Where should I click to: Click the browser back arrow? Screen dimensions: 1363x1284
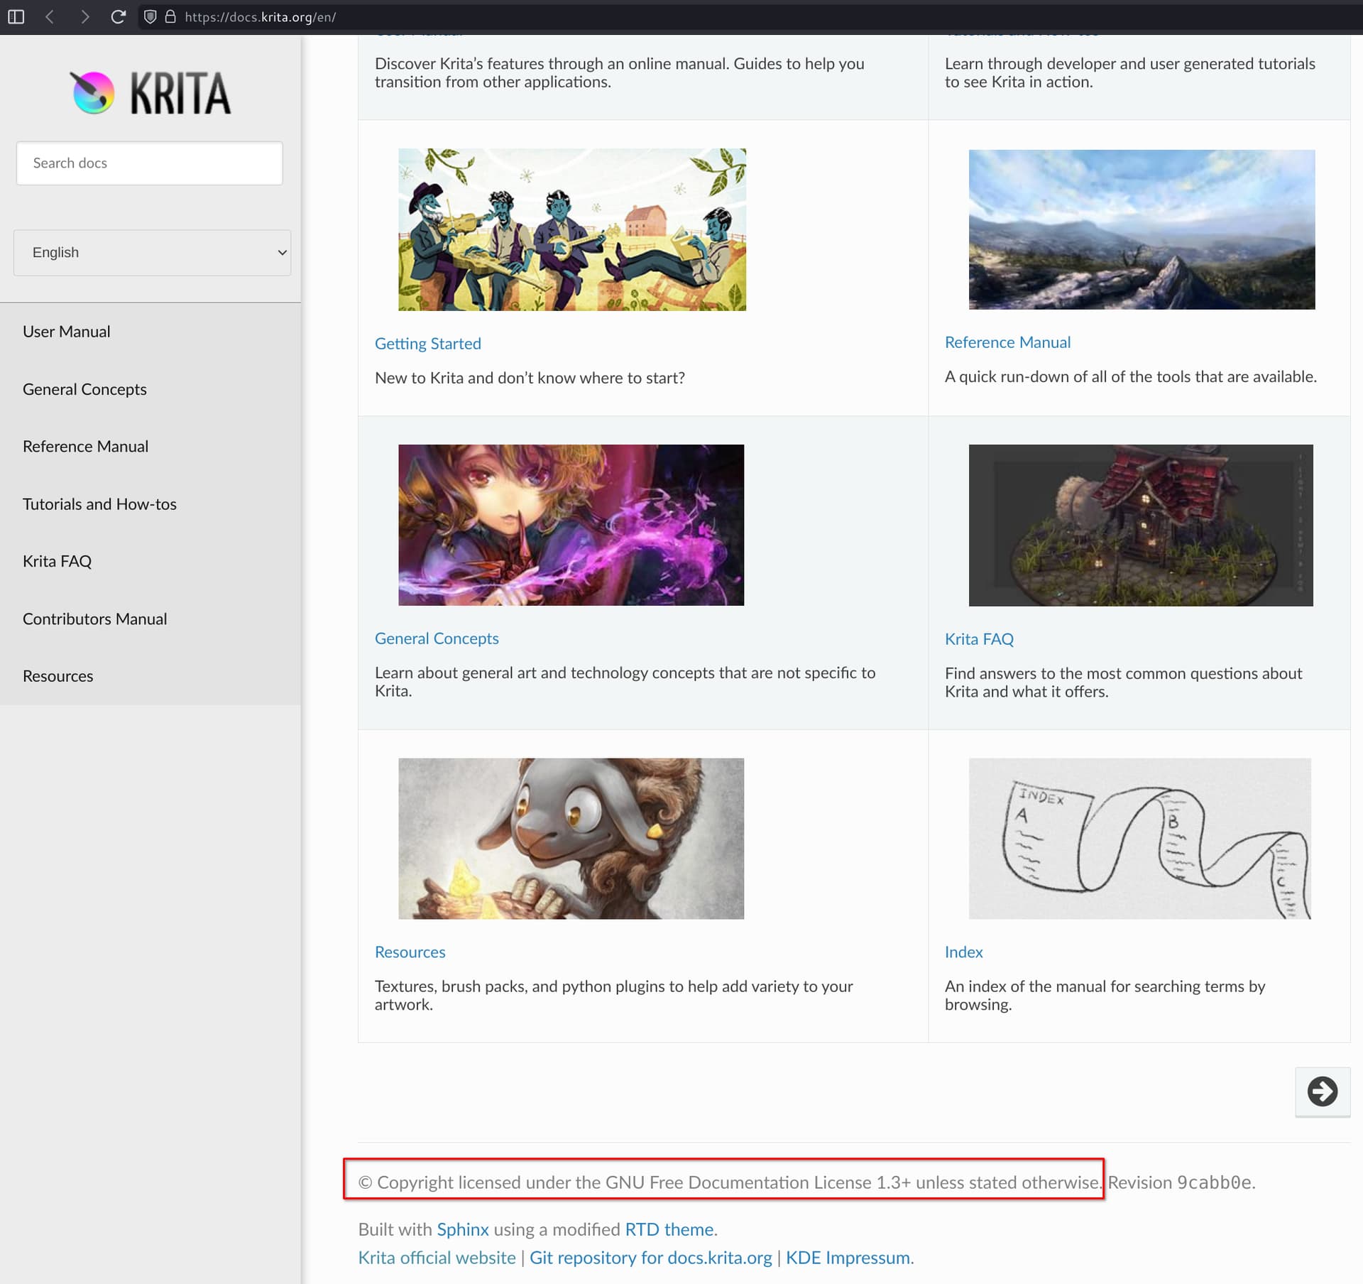coord(50,16)
